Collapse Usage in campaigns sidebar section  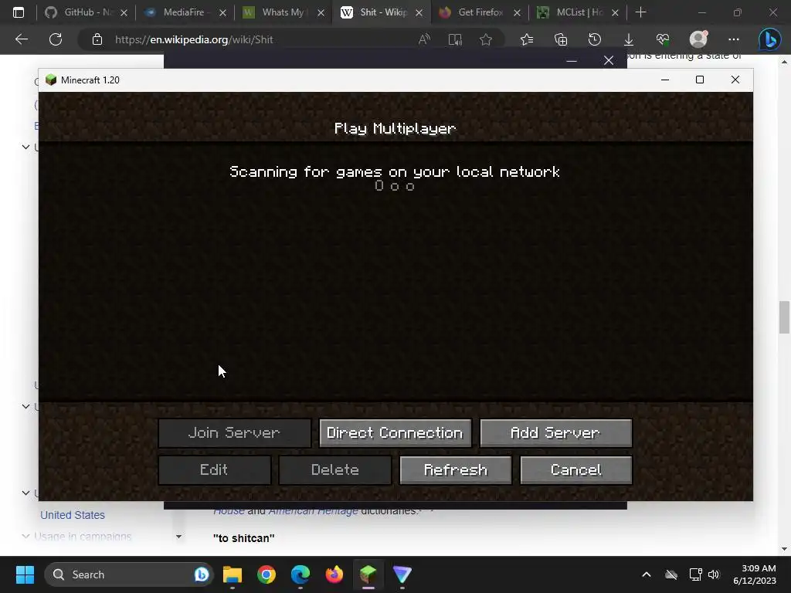[25, 537]
